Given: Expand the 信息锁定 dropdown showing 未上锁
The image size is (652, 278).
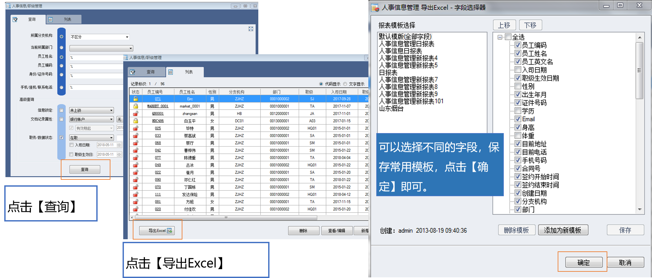Looking at the screenshot, I should 111,110.
